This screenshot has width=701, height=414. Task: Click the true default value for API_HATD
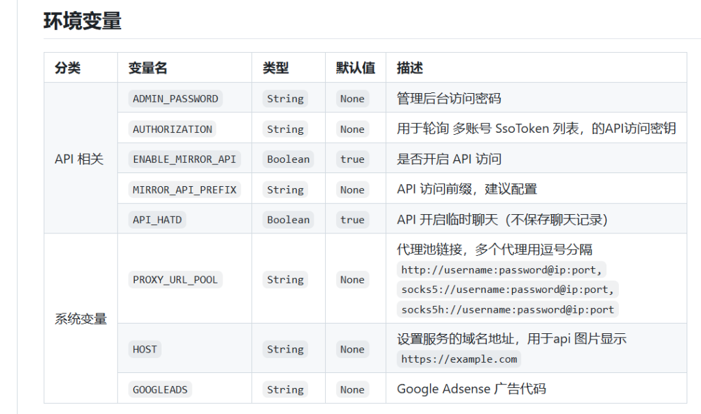(352, 220)
